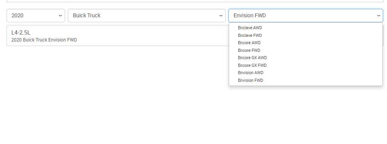Screen dimensions: 387x144
Task: Open the 2020 year dropdown
Action: coord(36,15)
